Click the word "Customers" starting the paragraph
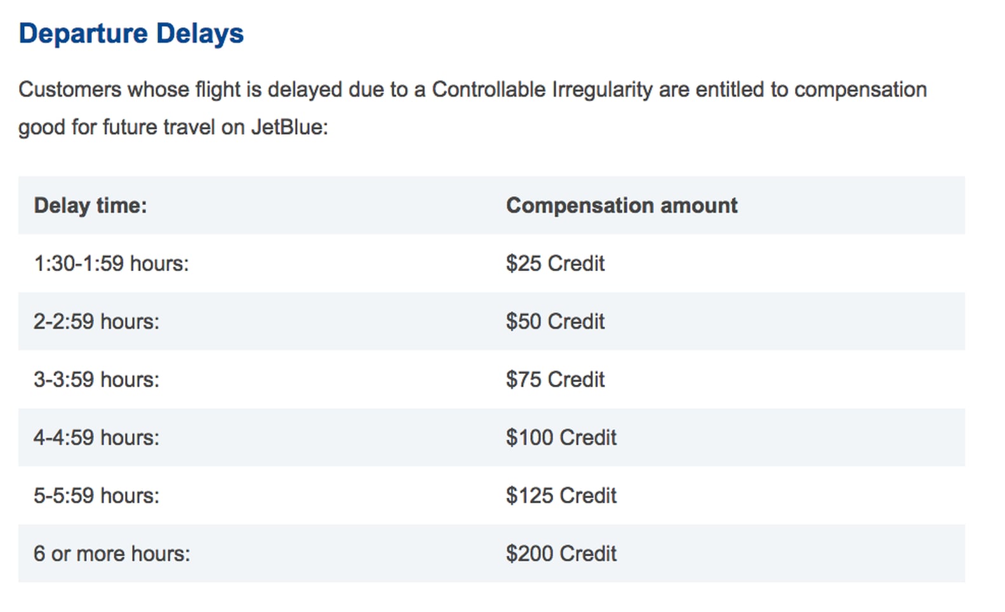The width and height of the screenshot is (1005, 612). point(69,90)
